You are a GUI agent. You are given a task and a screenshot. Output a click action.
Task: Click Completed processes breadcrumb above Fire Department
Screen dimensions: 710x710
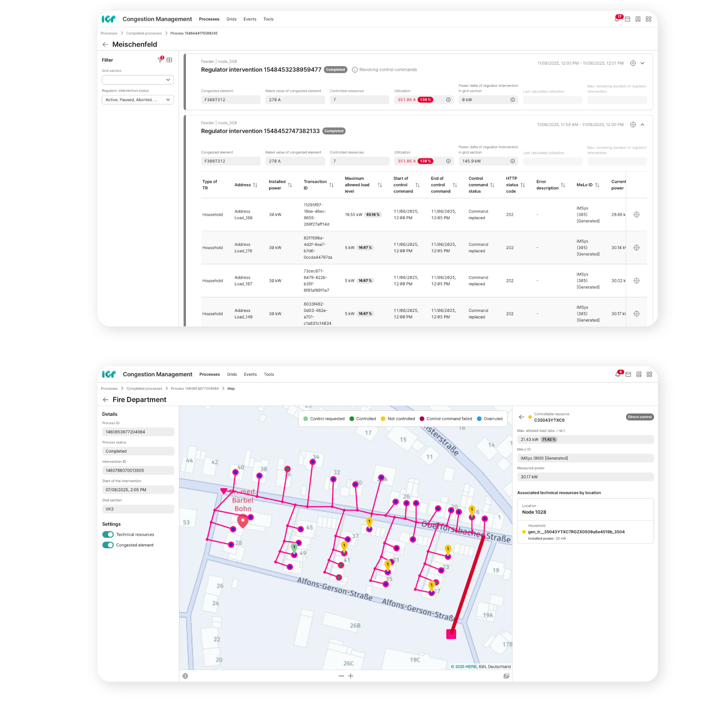click(144, 389)
